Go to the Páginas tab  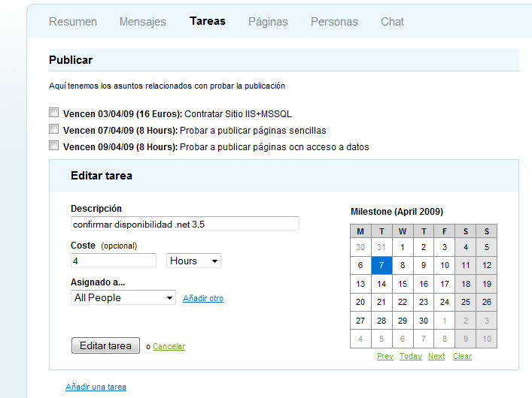(x=268, y=22)
